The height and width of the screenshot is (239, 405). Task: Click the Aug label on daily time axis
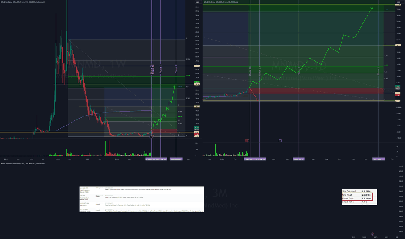point(313,159)
